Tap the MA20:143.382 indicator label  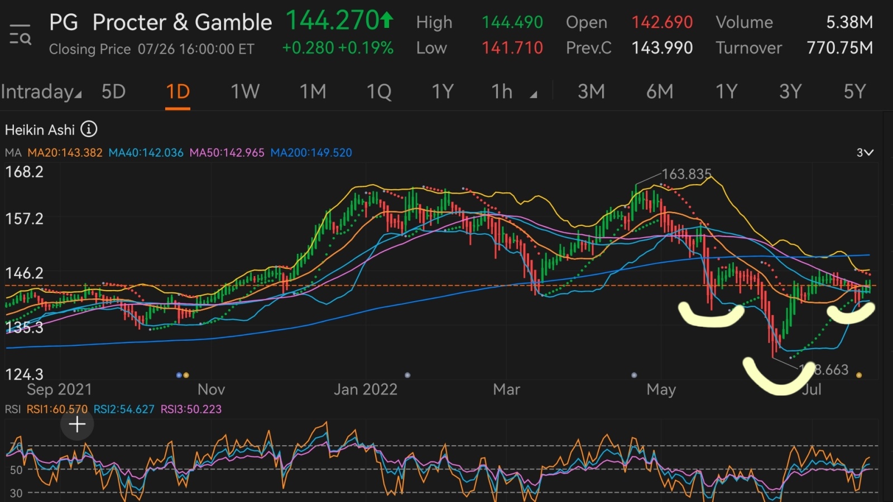click(x=65, y=153)
